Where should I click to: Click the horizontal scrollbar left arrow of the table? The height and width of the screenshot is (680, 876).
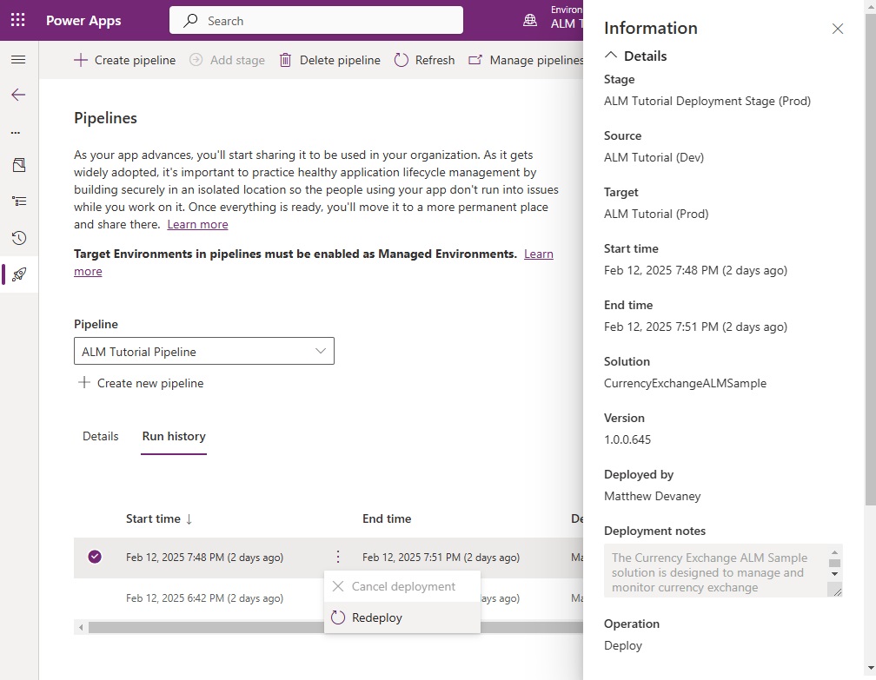(81, 628)
